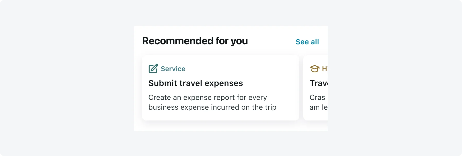Click the word 'Recommended' in the heading

(x=178, y=41)
